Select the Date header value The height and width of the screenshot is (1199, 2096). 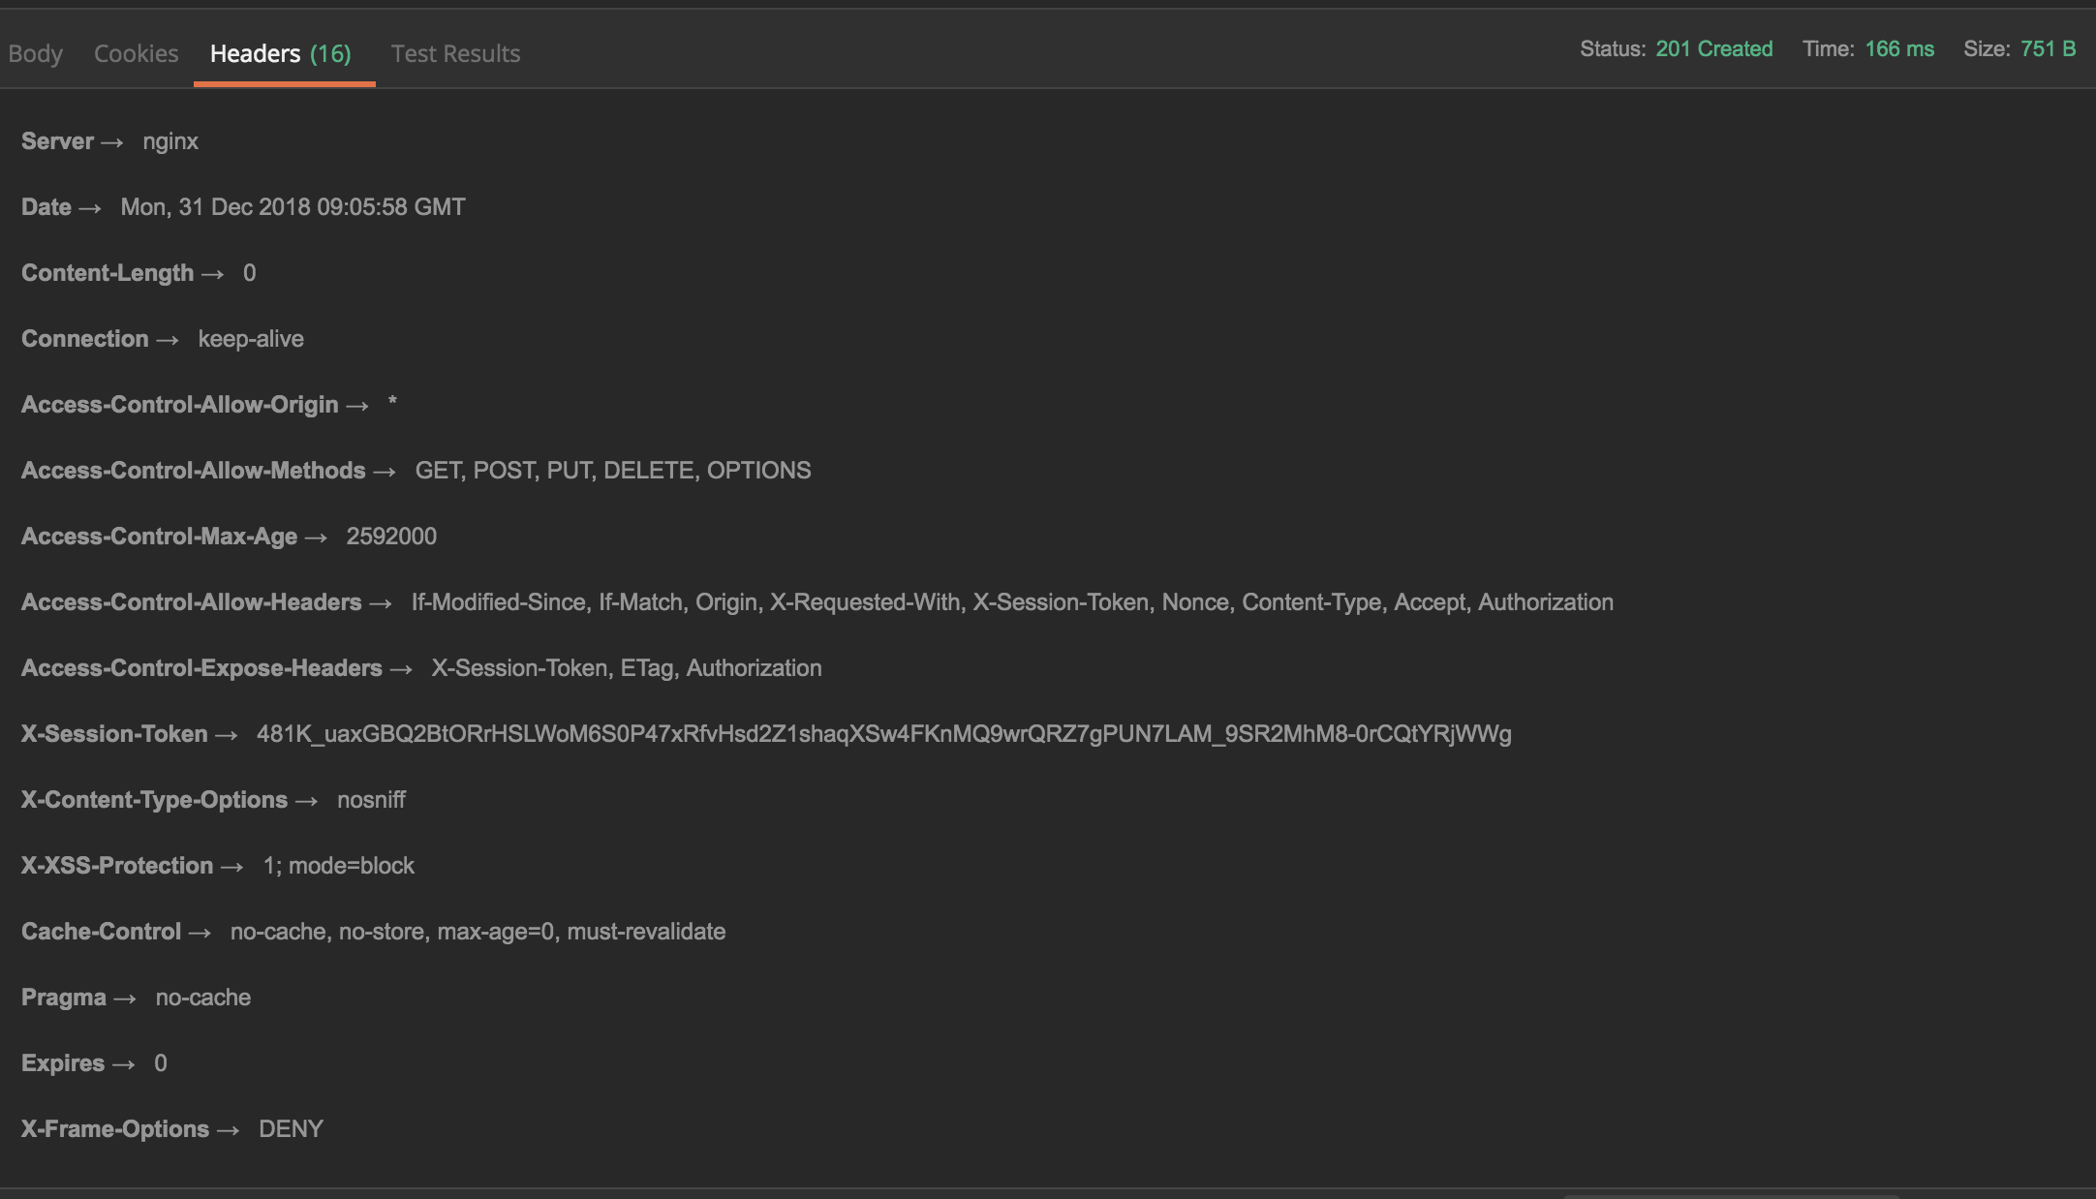293,206
